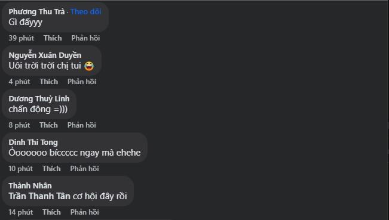Open the 39 phút timestamp
Image resolution: width=389 pixels, height=220 pixels.
[21, 38]
